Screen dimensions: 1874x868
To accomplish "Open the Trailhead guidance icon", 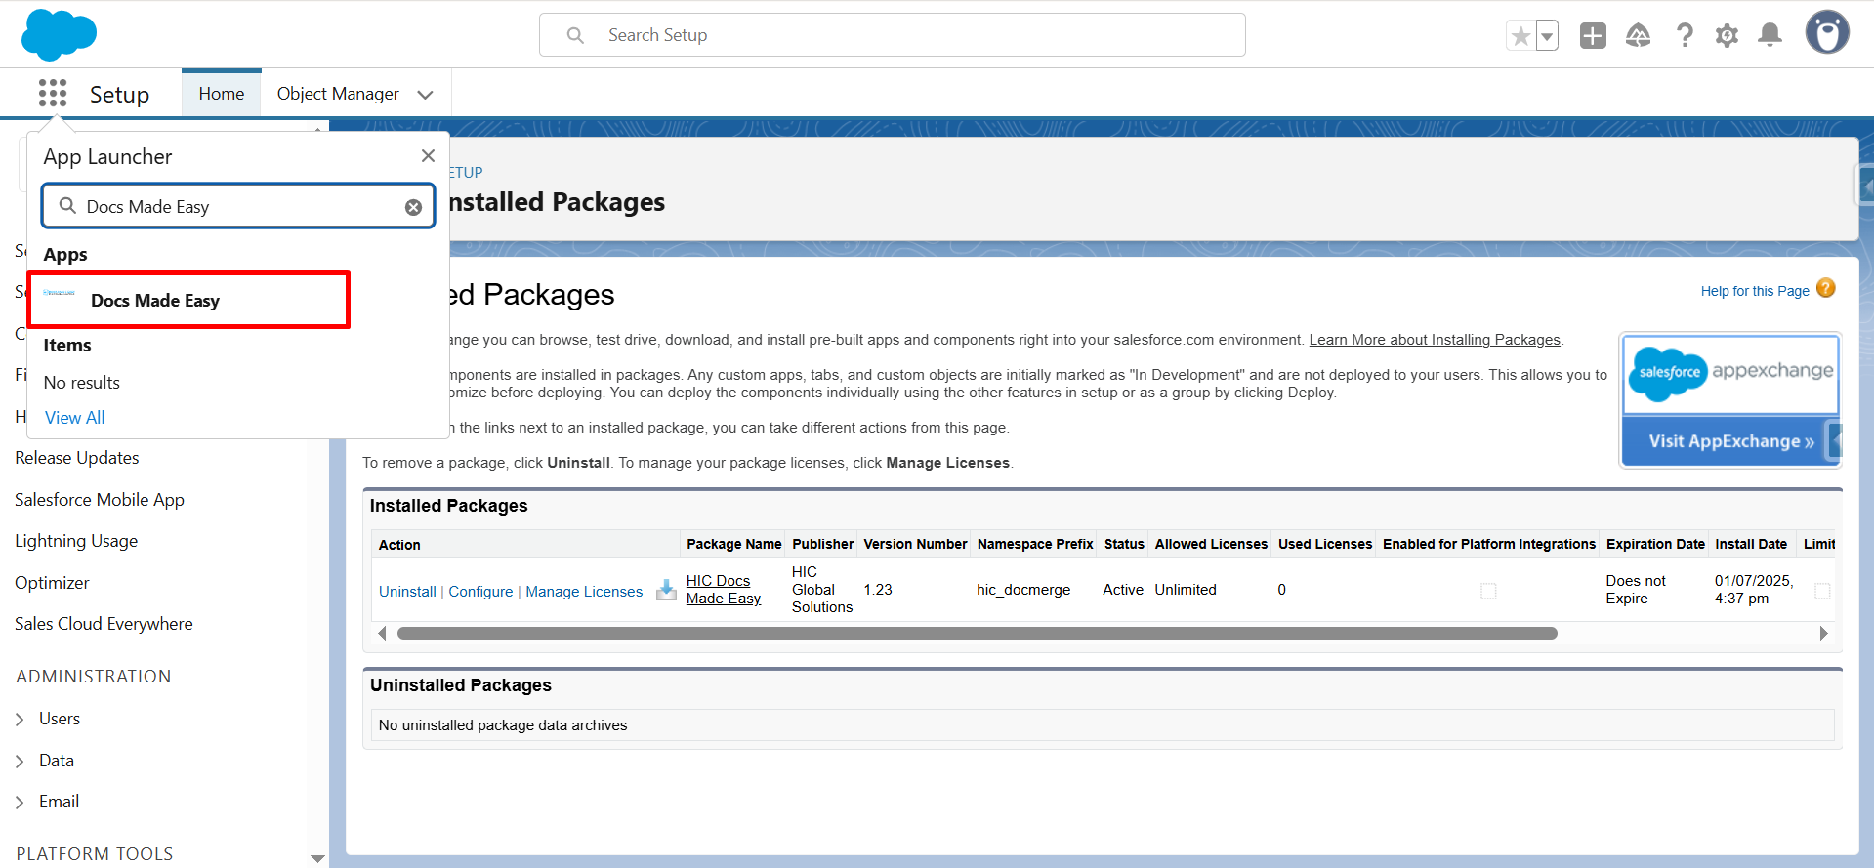I will pos(1638,36).
